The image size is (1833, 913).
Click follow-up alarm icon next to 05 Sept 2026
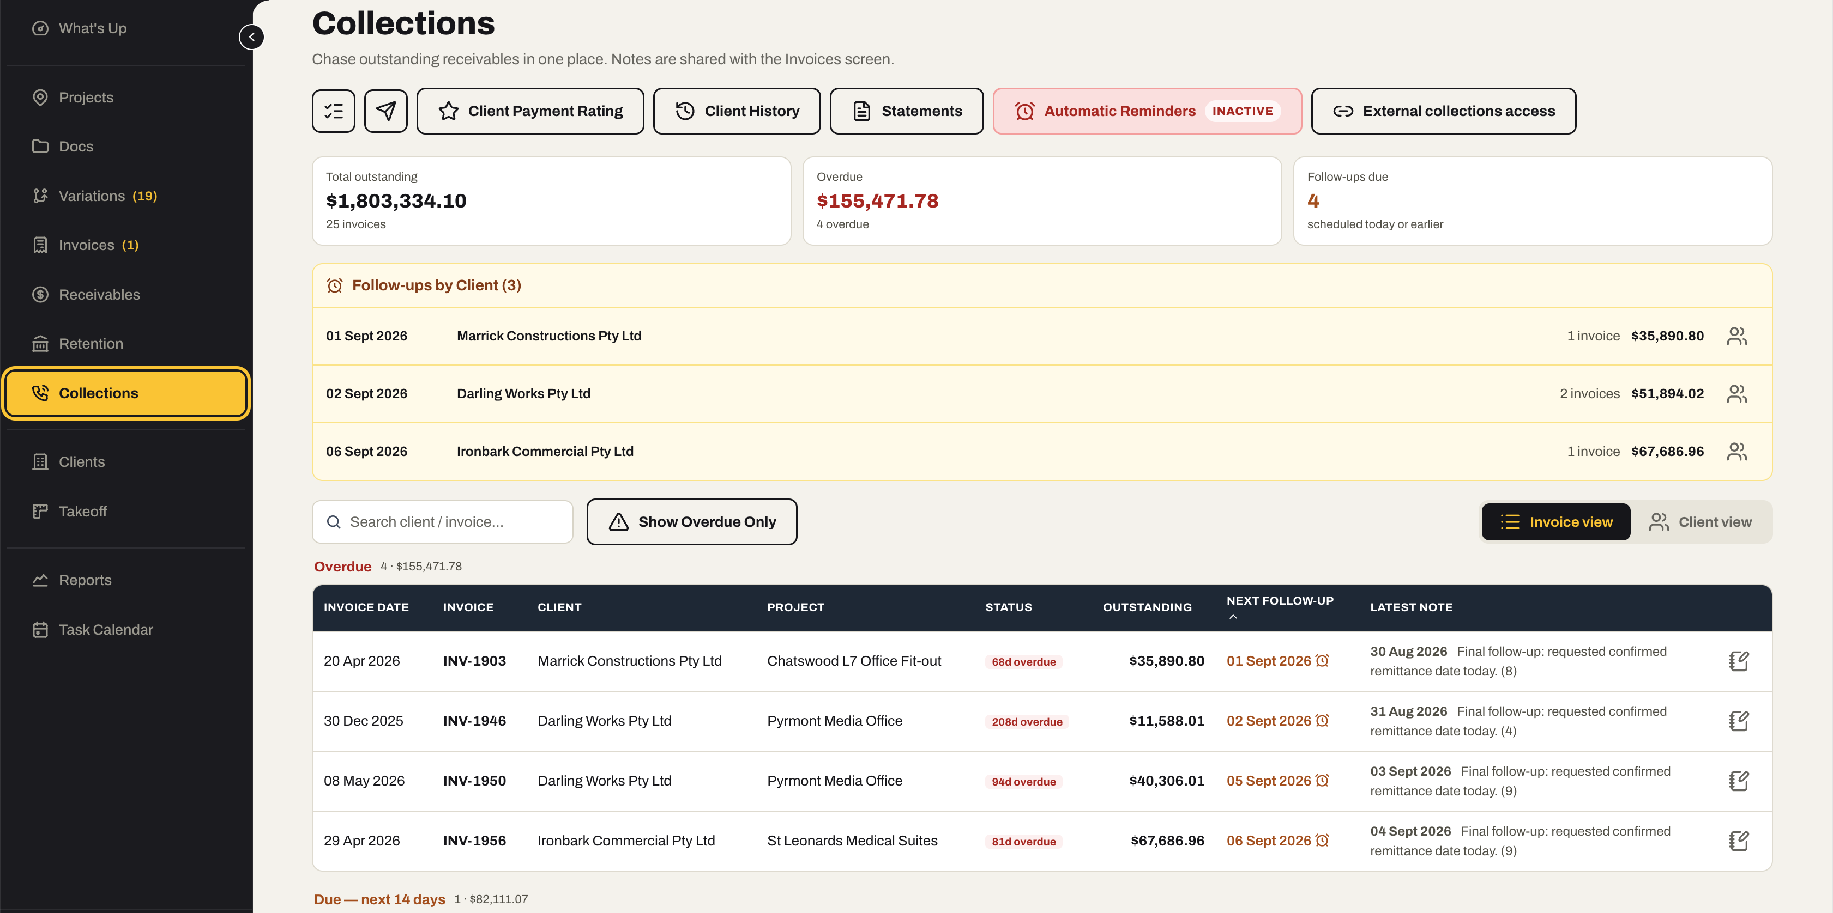pyautogui.click(x=1322, y=780)
